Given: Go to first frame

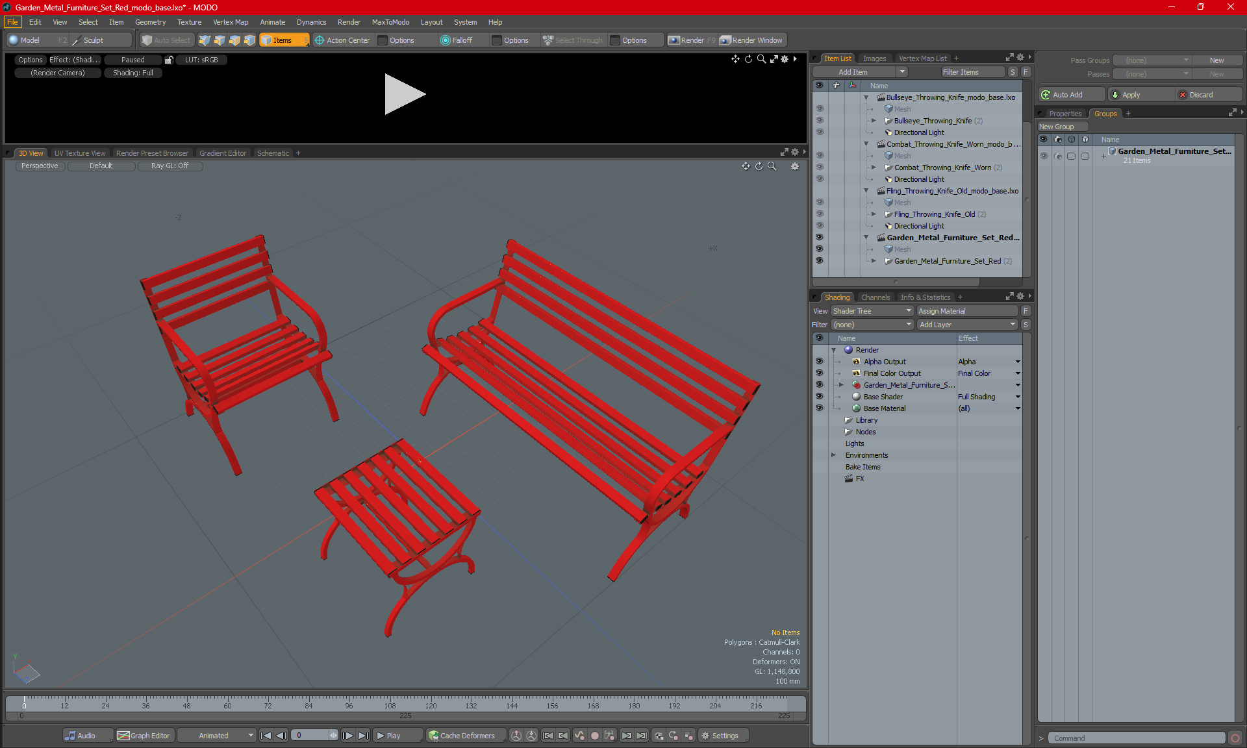Looking at the screenshot, I should 266,736.
